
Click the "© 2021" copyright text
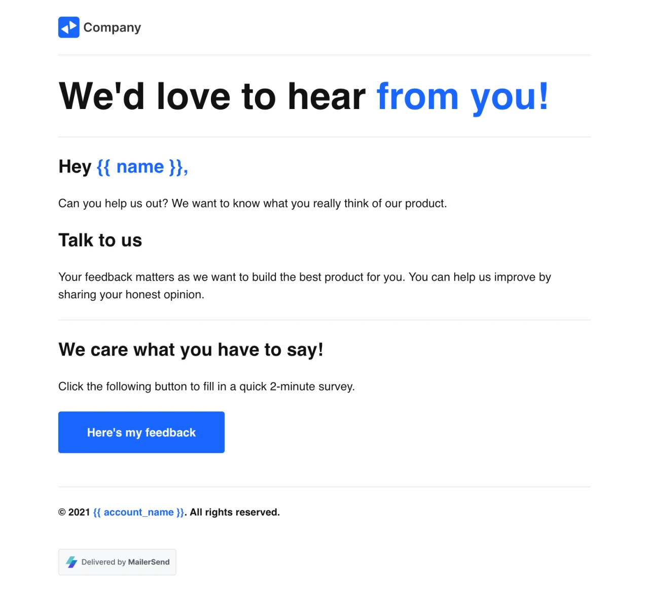[74, 512]
